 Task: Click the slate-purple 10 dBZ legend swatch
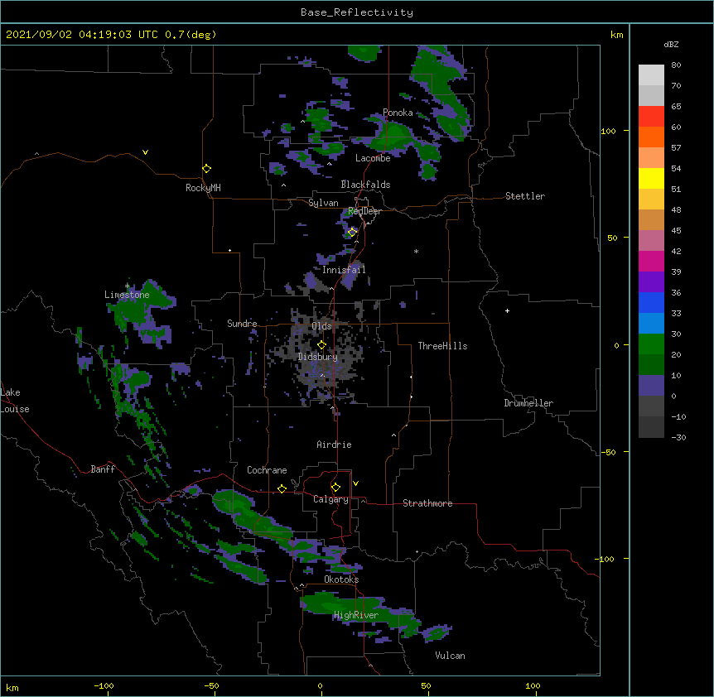click(x=651, y=386)
